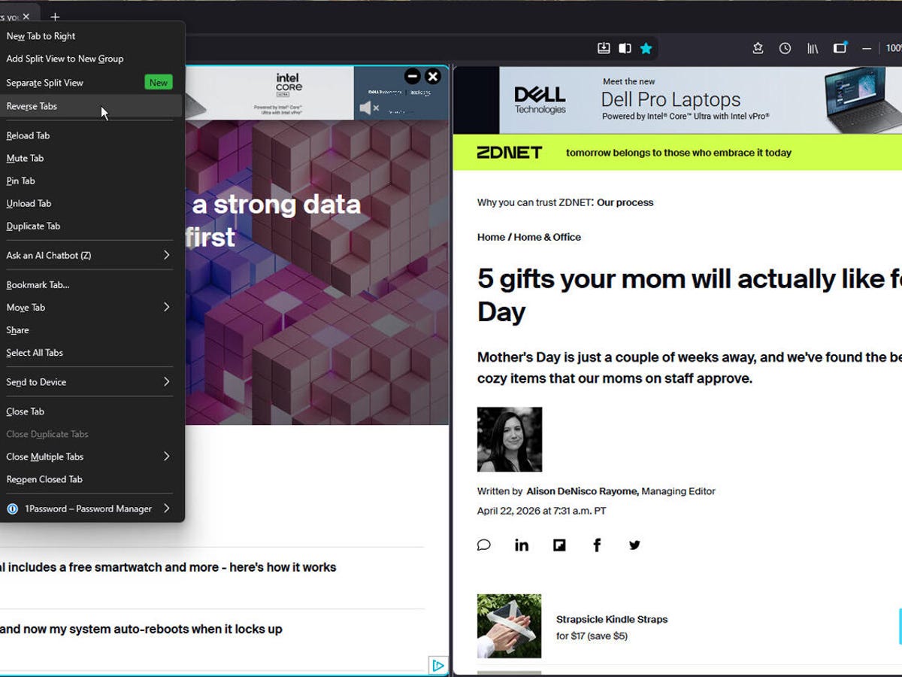Image resolution: width=902 pixels, height=677 pixels.
Task: Select Mute Tab
Action: point(91,158)
